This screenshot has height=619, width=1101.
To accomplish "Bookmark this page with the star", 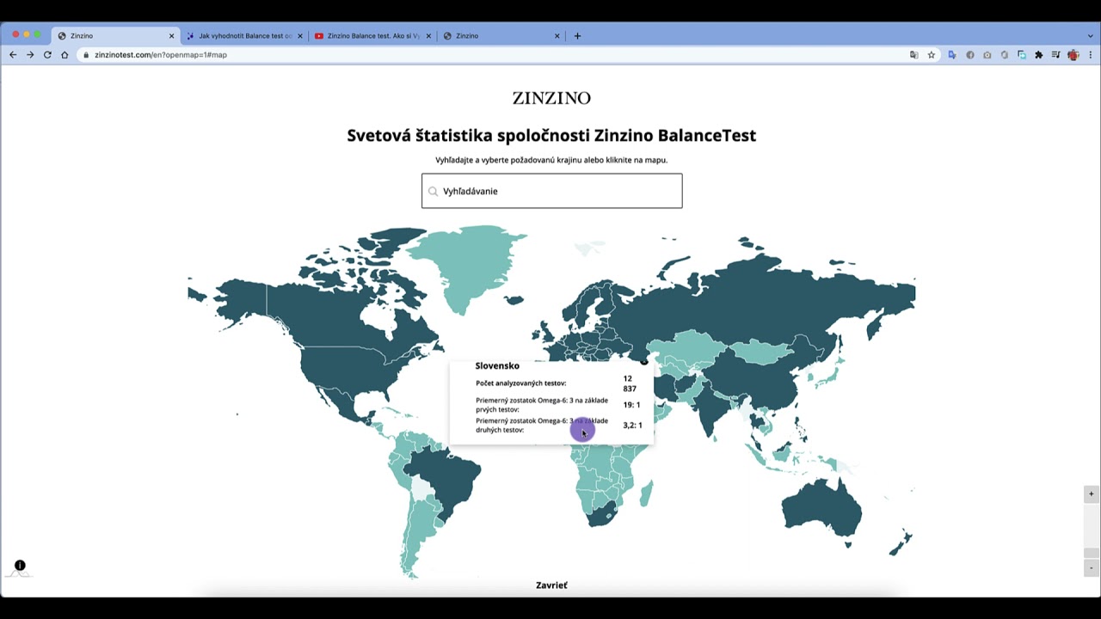I will click(x=931, y=55).
